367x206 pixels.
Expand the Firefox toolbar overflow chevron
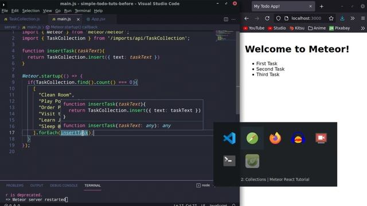[353, 18]
